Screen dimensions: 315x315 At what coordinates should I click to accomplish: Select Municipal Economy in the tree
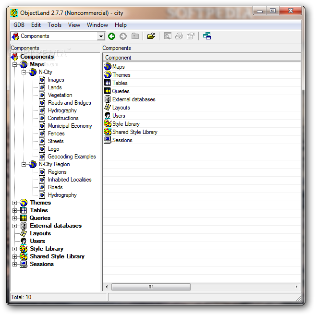70,126
